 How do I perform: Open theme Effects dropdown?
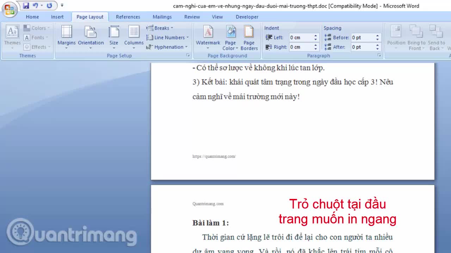point(37,47)
